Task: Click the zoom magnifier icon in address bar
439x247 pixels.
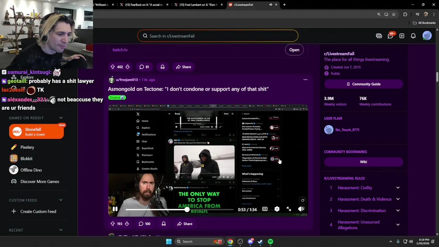Action: [x=379, y=14]
